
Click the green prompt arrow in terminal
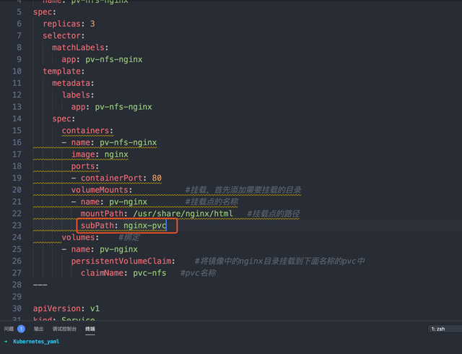(6, 341)
